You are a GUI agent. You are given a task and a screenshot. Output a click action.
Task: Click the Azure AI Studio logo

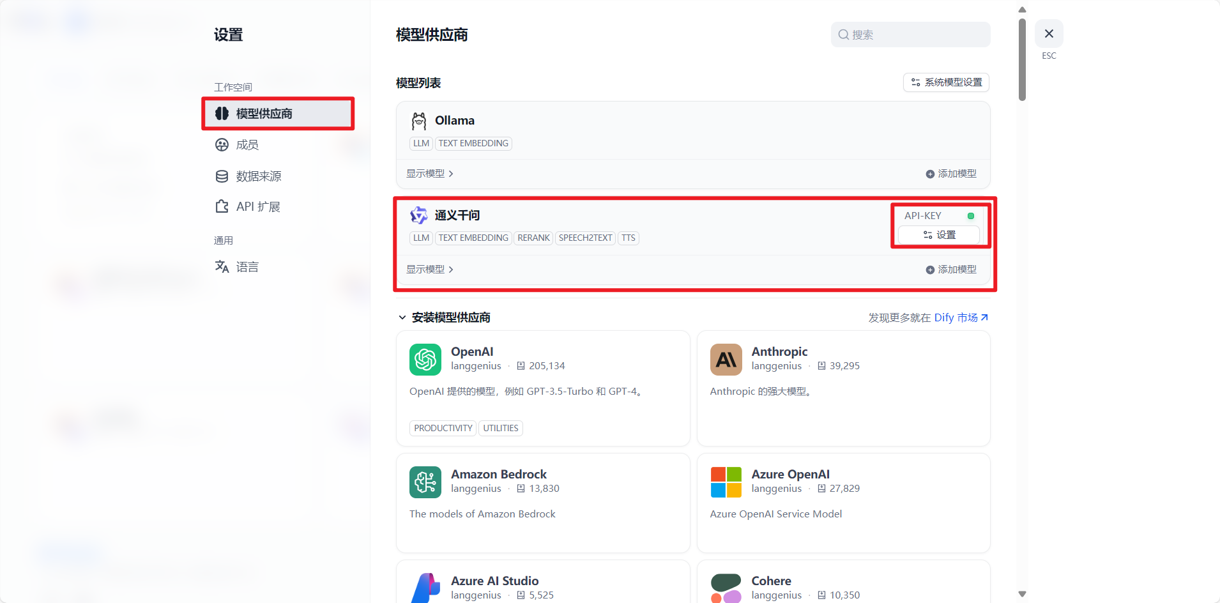(425, 588)
